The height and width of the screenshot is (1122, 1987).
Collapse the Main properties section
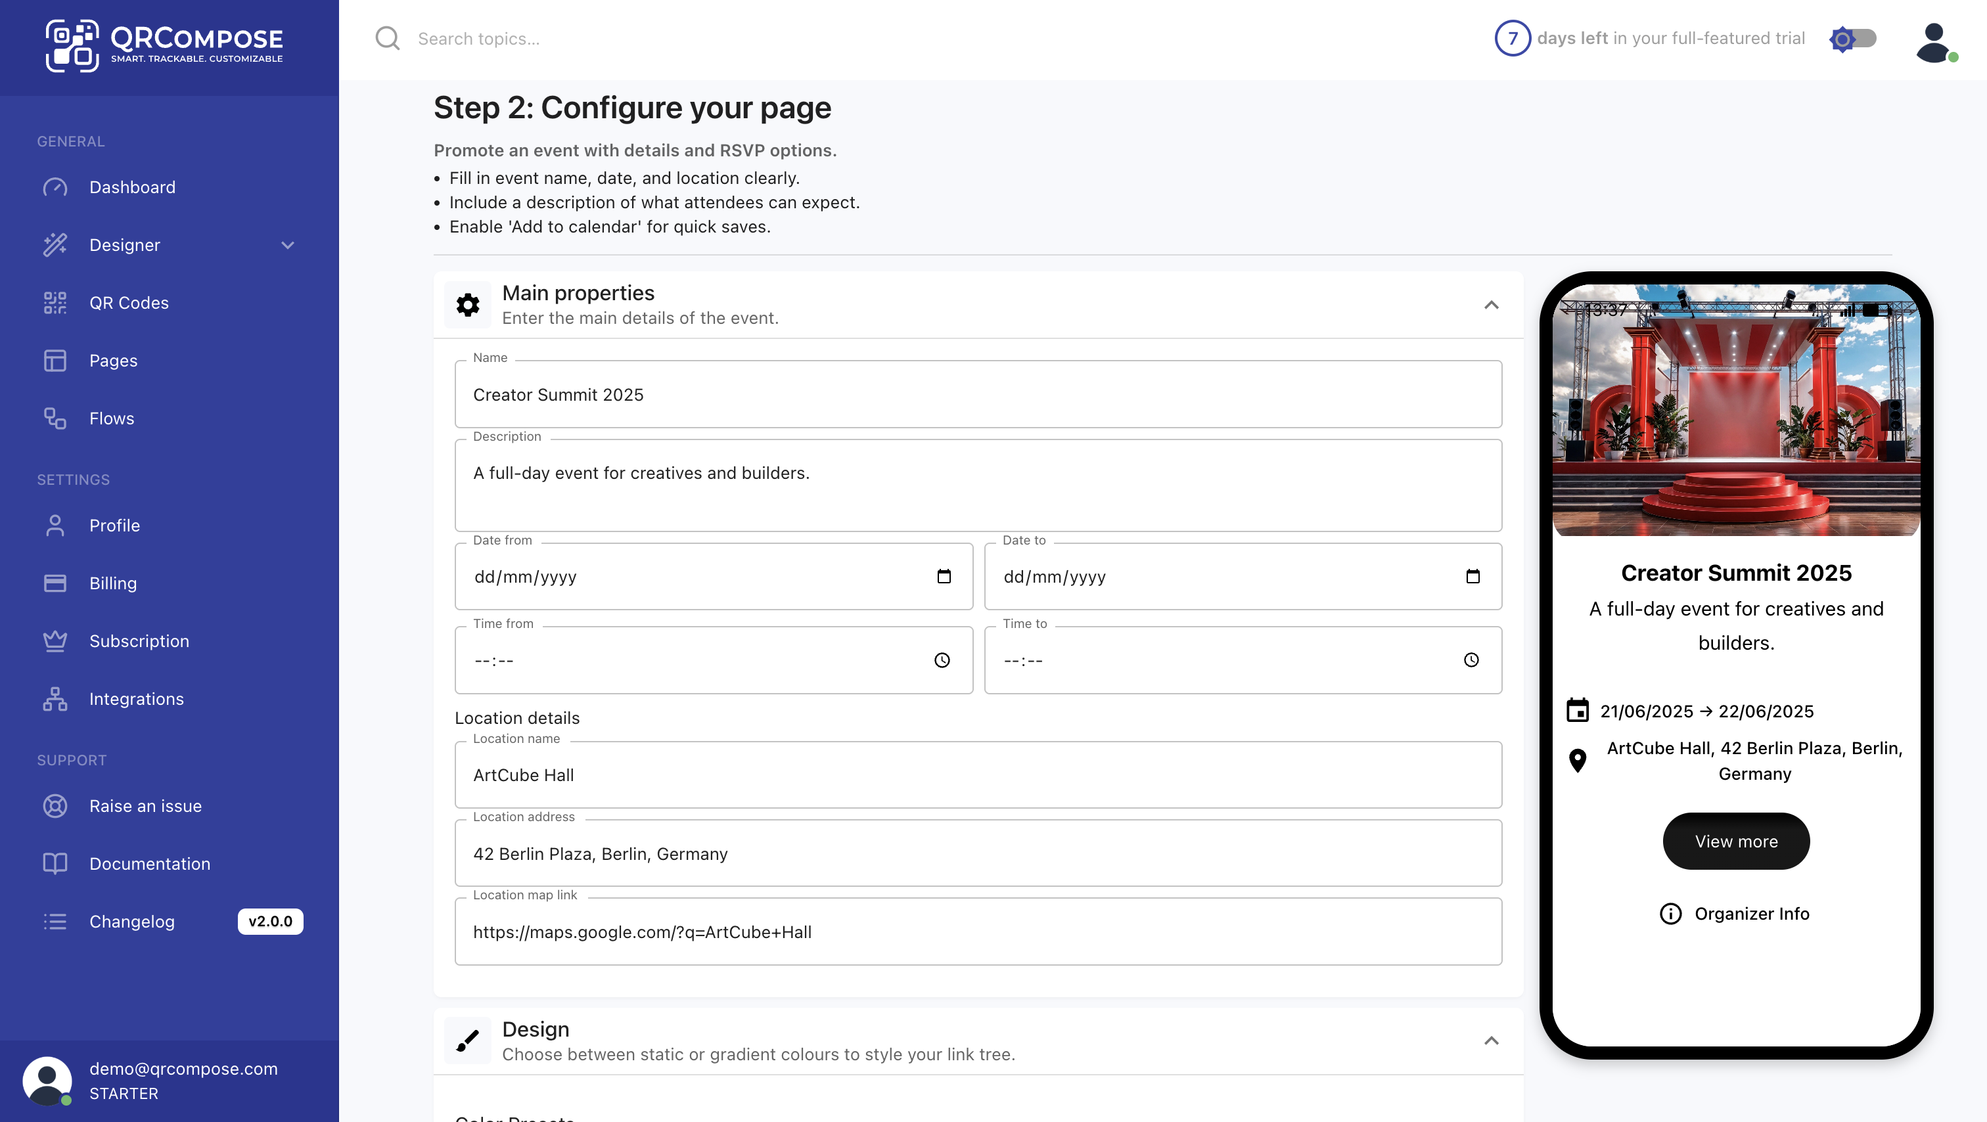point(1491,304)
